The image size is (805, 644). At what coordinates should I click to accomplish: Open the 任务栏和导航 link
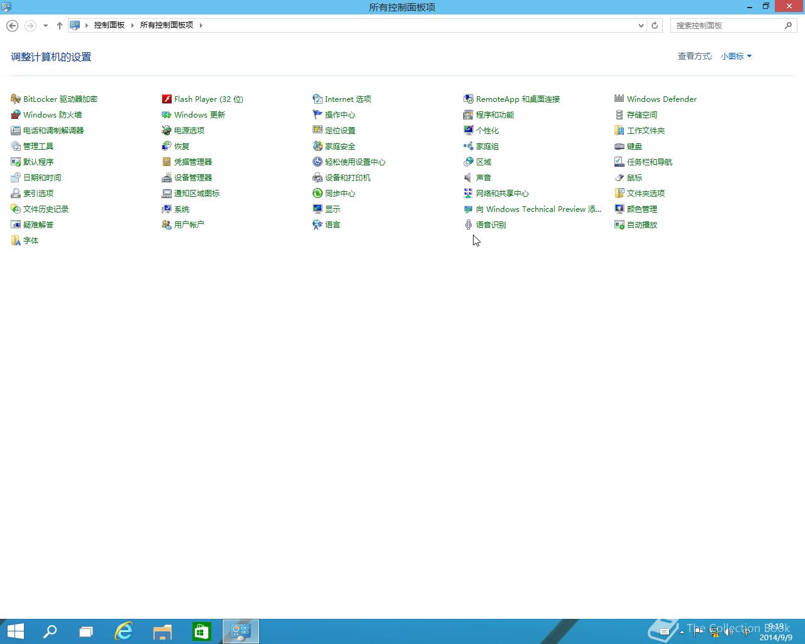click(650, 162)
